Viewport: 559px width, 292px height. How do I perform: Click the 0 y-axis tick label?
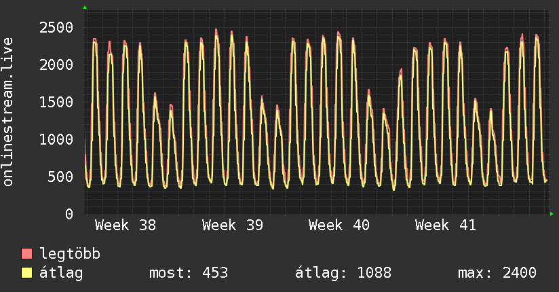point(69,214)
